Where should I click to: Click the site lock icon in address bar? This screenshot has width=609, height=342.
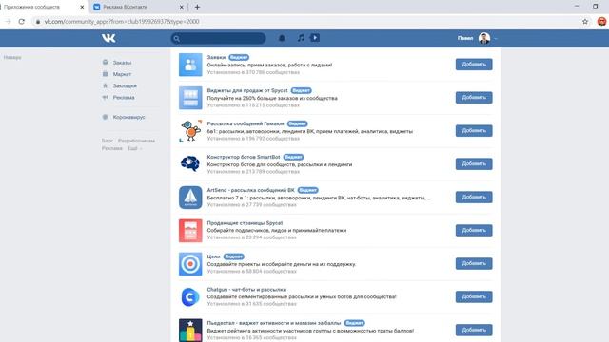click(x=38, y=22)
